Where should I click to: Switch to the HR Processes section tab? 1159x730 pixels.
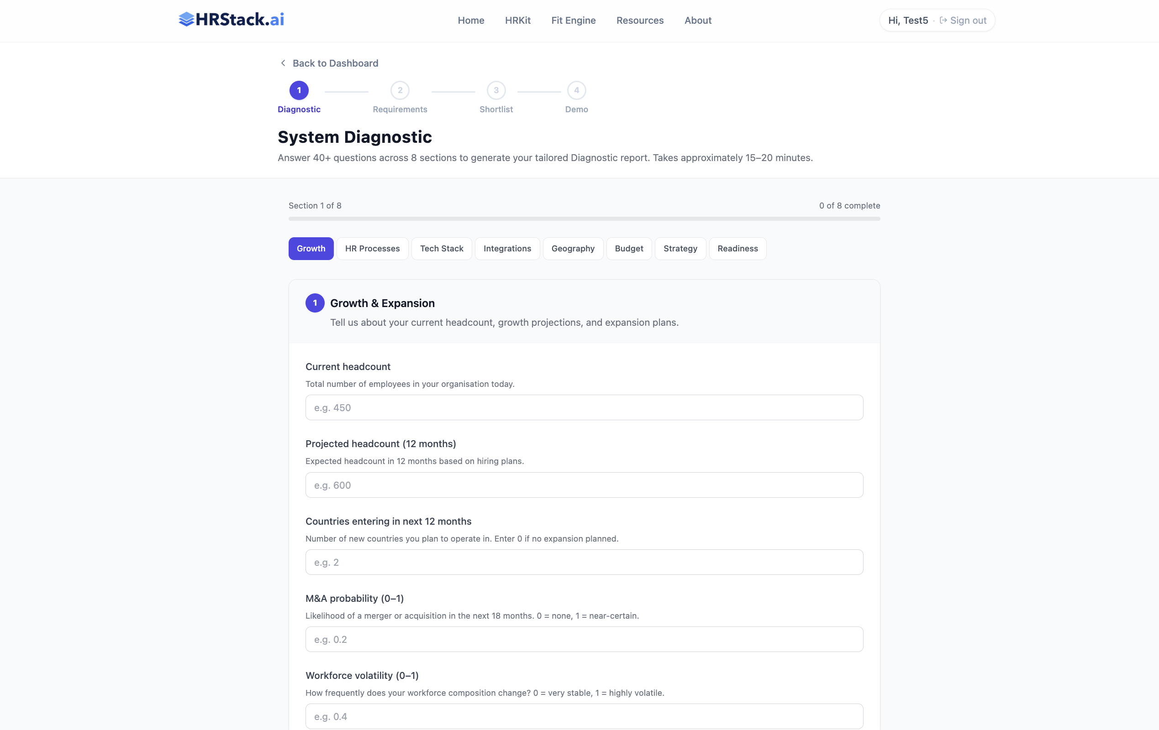point(372,249)
